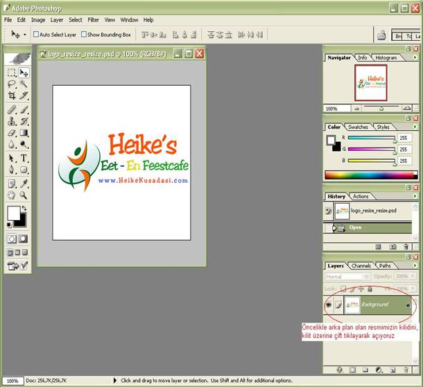This screenshot has height=387, width=423.
Task: Hide the Background layer with eye icon
Action: click(x=329, y=305)
